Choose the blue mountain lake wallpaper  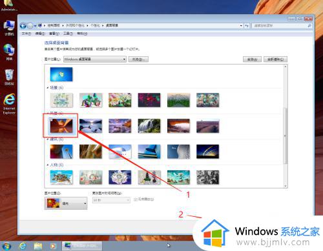tap(90, 126)
